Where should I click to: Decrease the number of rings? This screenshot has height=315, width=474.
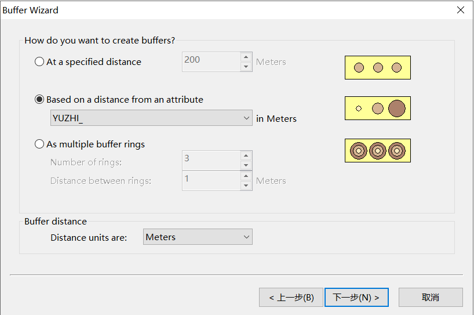246,165
